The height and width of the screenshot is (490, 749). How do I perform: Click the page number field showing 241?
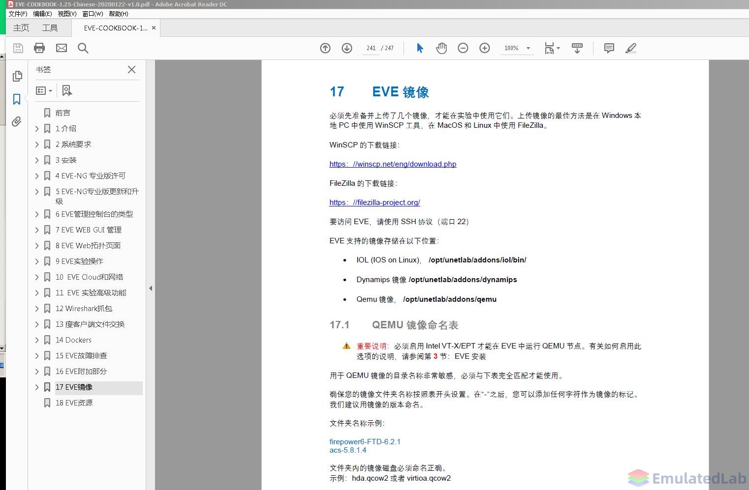(371, 48)
